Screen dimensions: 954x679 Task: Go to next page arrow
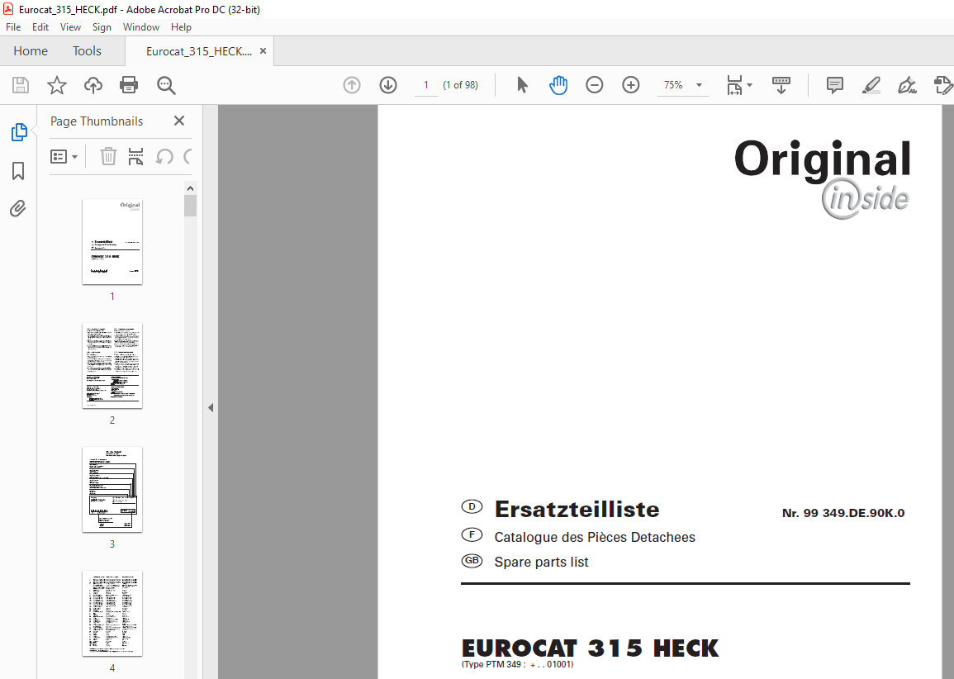tap(388, 85)
